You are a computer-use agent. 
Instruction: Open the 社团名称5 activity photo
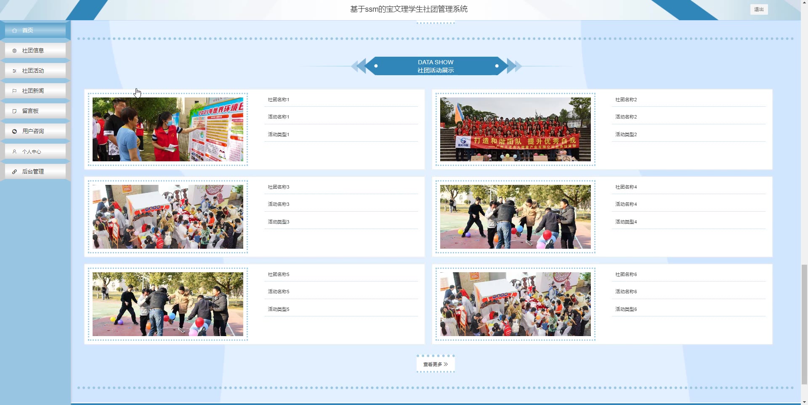click(x=168, y=304)
